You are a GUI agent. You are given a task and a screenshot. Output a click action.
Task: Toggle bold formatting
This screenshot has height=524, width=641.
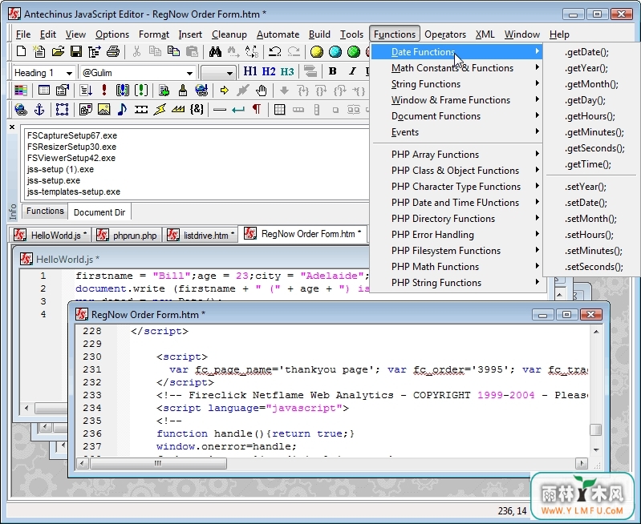333,71
